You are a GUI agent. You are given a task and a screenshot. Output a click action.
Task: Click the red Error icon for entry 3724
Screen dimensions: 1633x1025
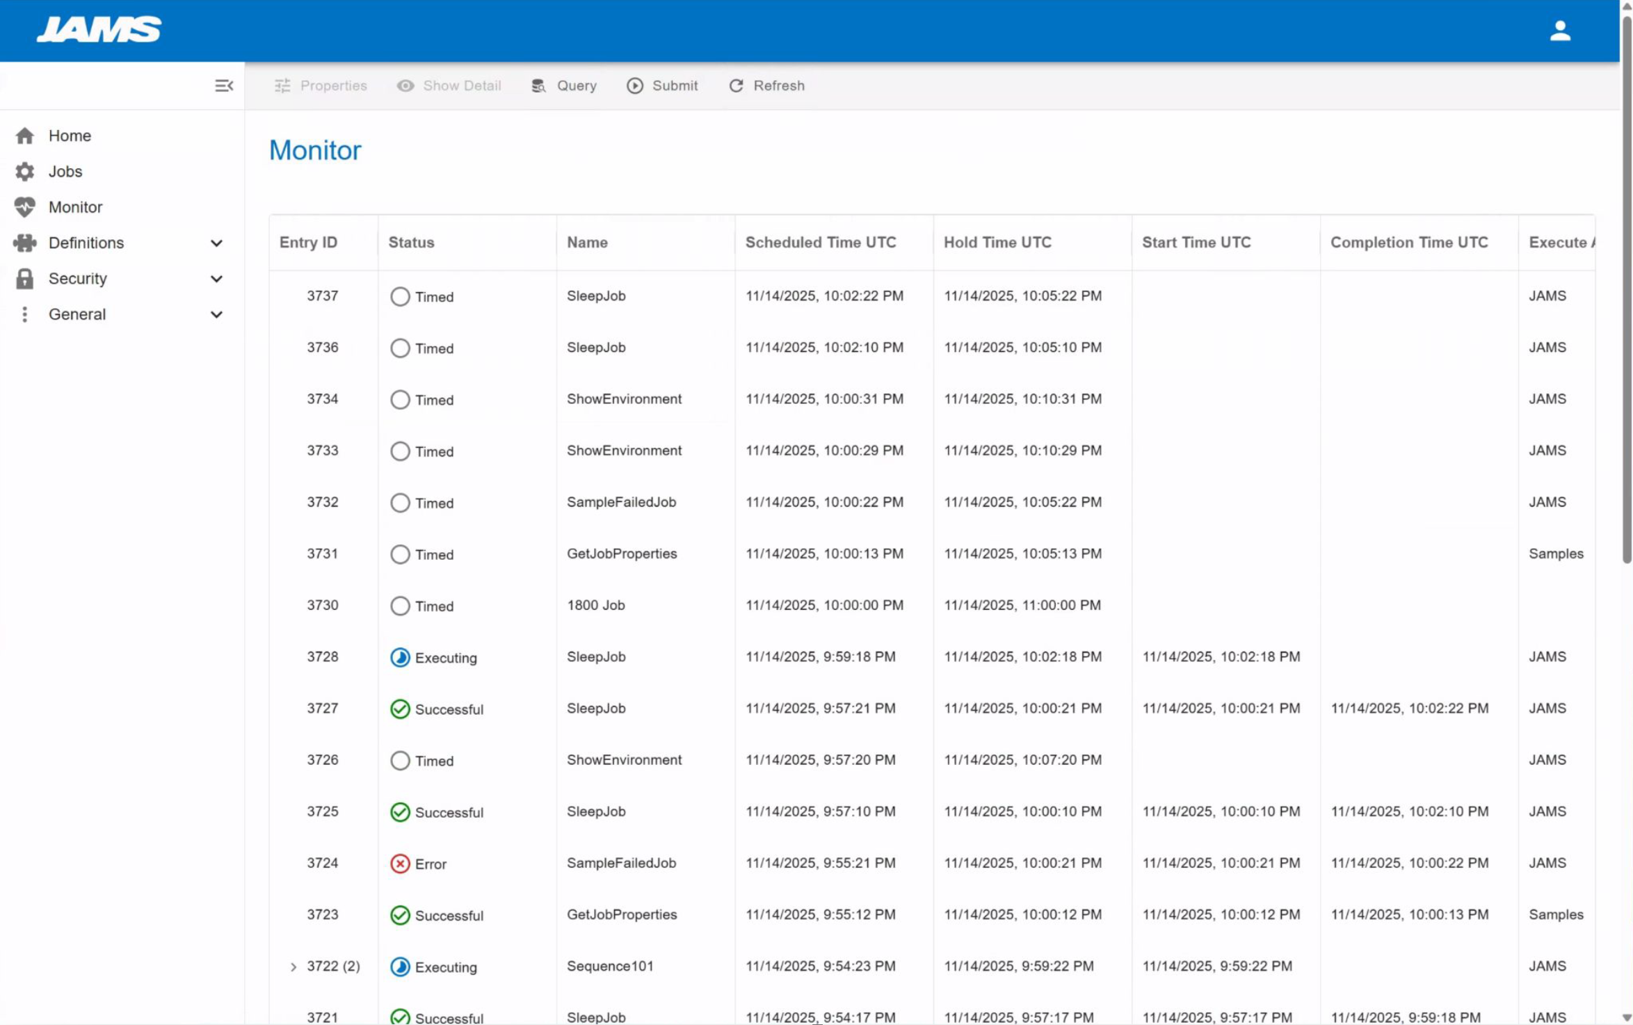pyautogui.click(x=400, y=864)
